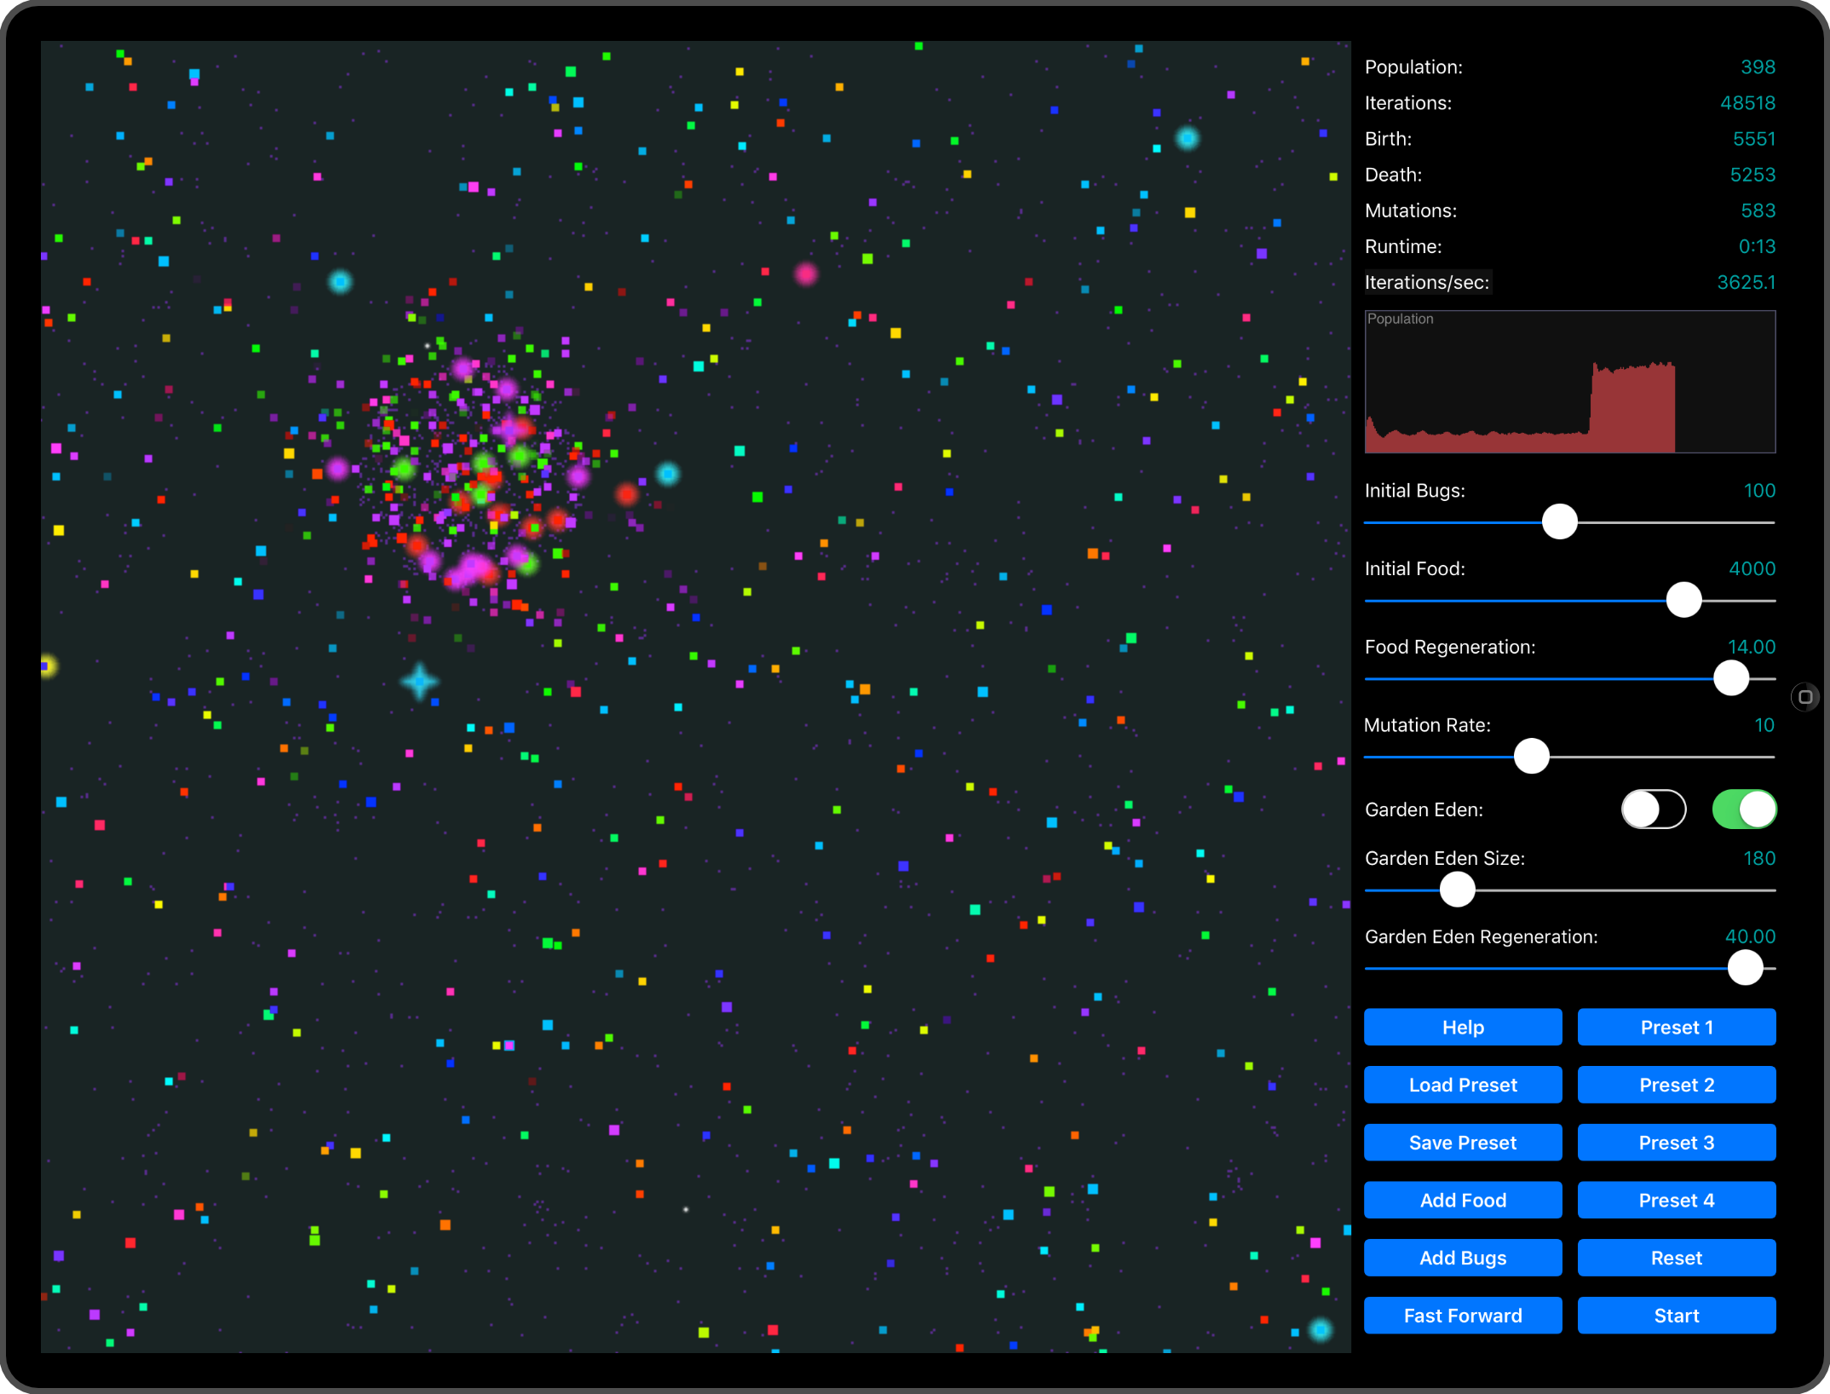Disable the green Garden Eden switch

[x=1744, y=809]
